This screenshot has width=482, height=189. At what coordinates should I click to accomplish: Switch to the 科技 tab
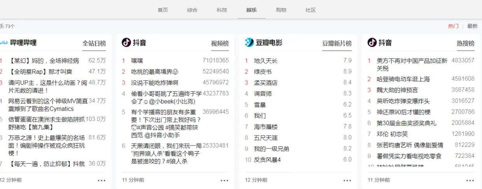[x=222, y=10]
